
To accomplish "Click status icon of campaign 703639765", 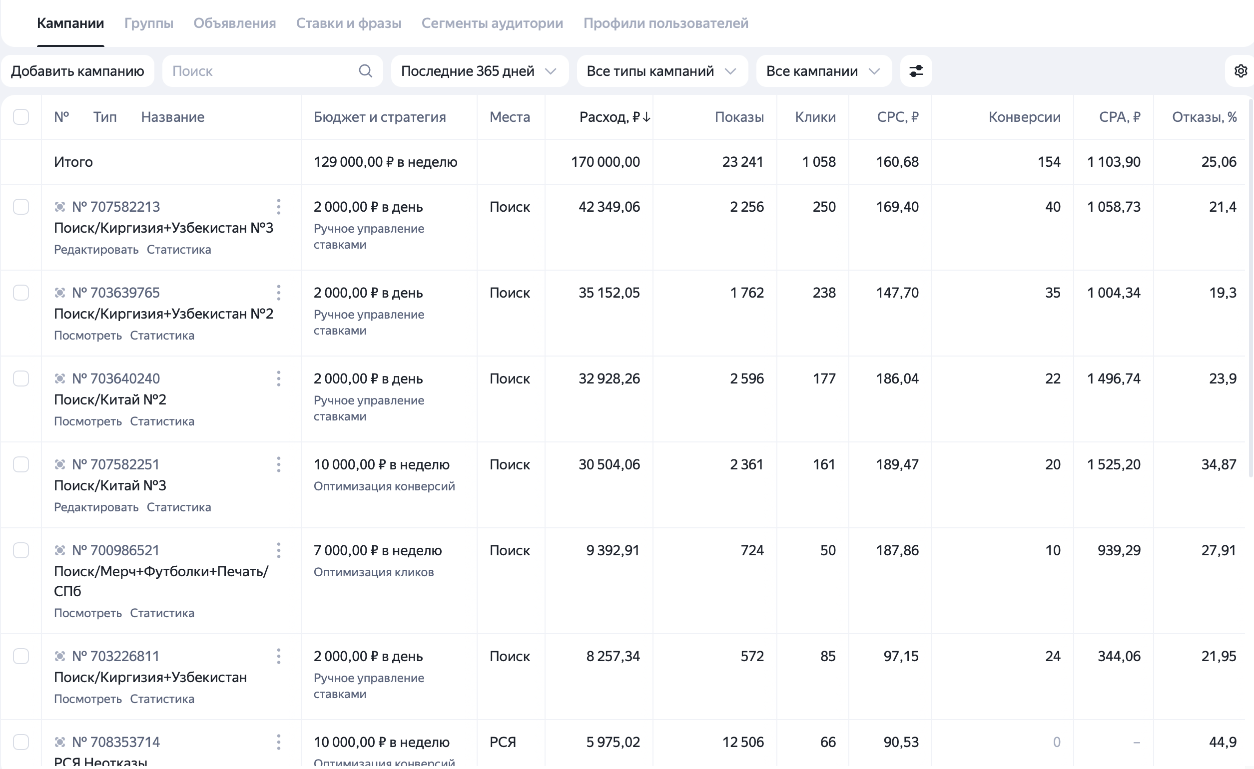I will (60, 293).
